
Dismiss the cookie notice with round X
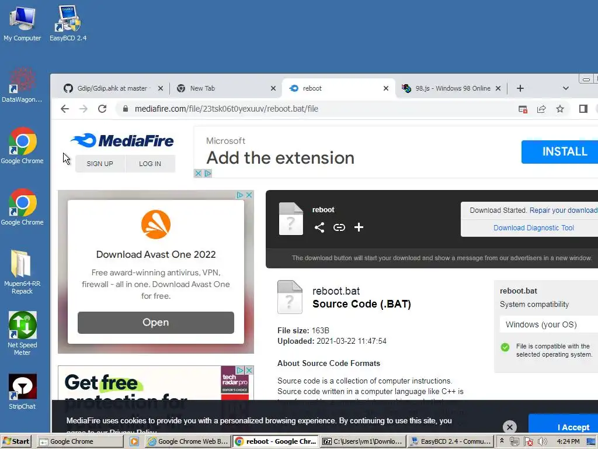(x=509, y=426)
